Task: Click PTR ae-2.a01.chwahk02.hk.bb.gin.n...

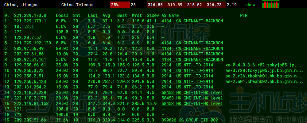Action: coord(265,81)
